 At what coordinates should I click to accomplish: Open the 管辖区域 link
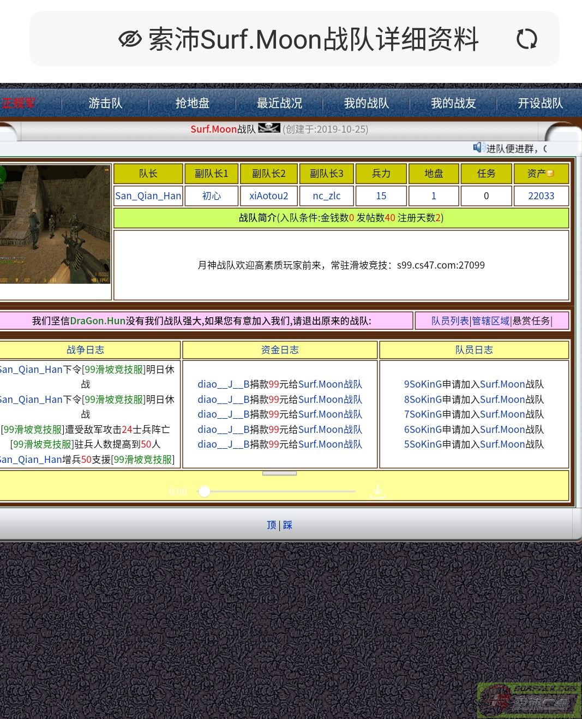[x=490, y=321]
